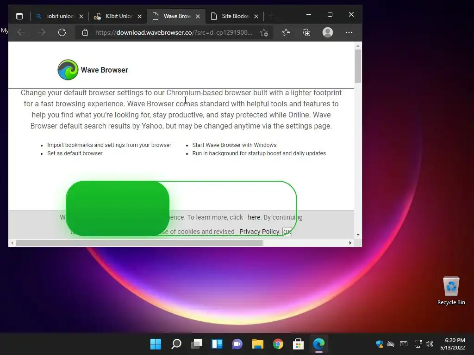Open network status tray icon

click(x=418, y=344)
